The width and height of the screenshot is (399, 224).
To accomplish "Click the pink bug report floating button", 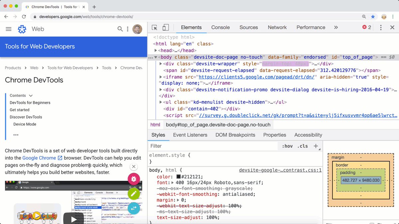I will pos(134,179).
